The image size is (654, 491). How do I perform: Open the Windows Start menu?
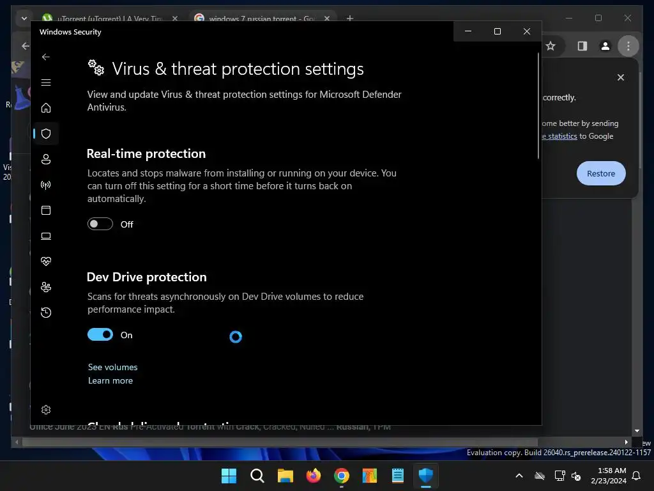(229, 476)
